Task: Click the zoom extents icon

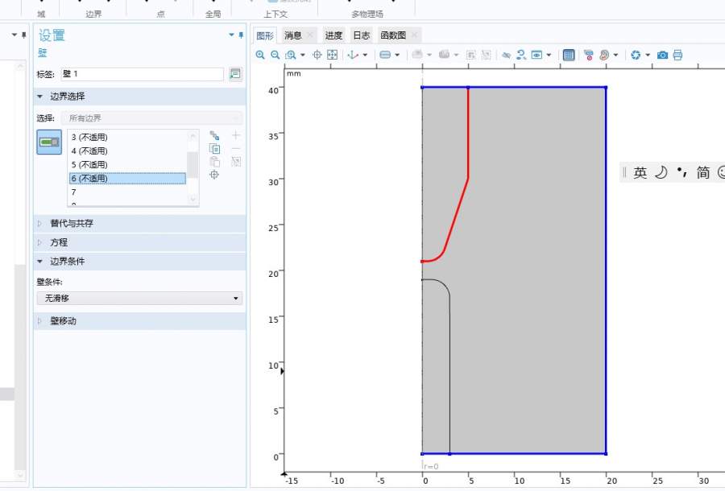Action: point(332,55)
